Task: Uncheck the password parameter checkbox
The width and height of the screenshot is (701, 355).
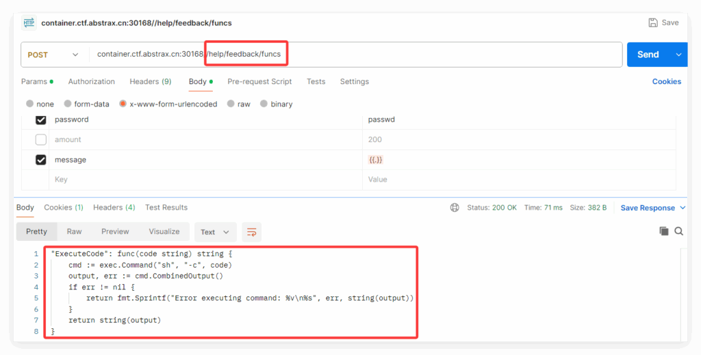Action: tap(41, 119)
